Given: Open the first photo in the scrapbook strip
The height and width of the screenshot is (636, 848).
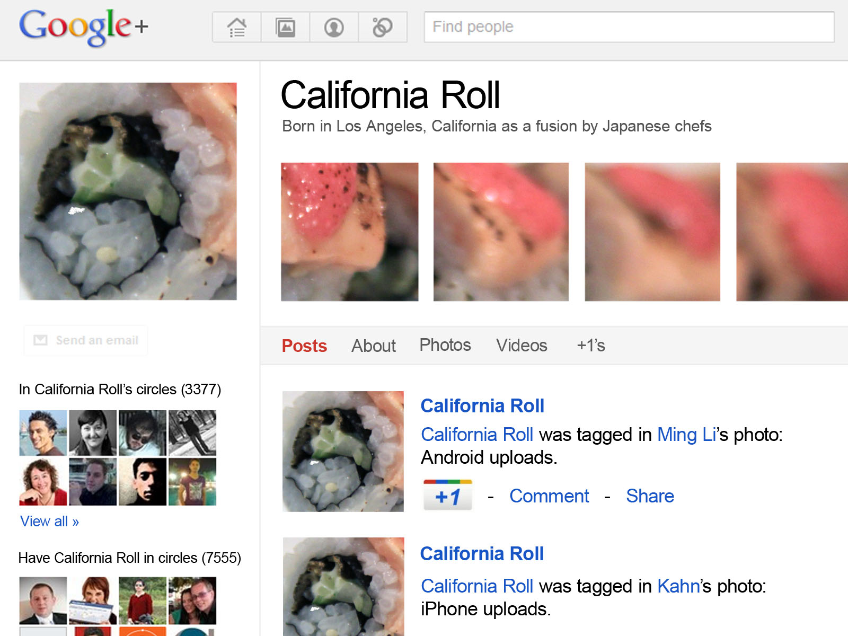Looking at the screenshot, I should tap(349, 232).
